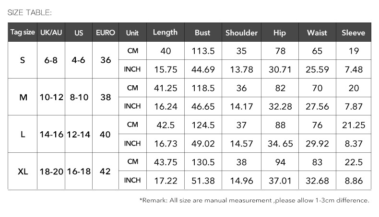Image resolution: width=379 pixels, height=217 pixels.
Task: Click the XL tag size cell
Action: coord(23,171)
